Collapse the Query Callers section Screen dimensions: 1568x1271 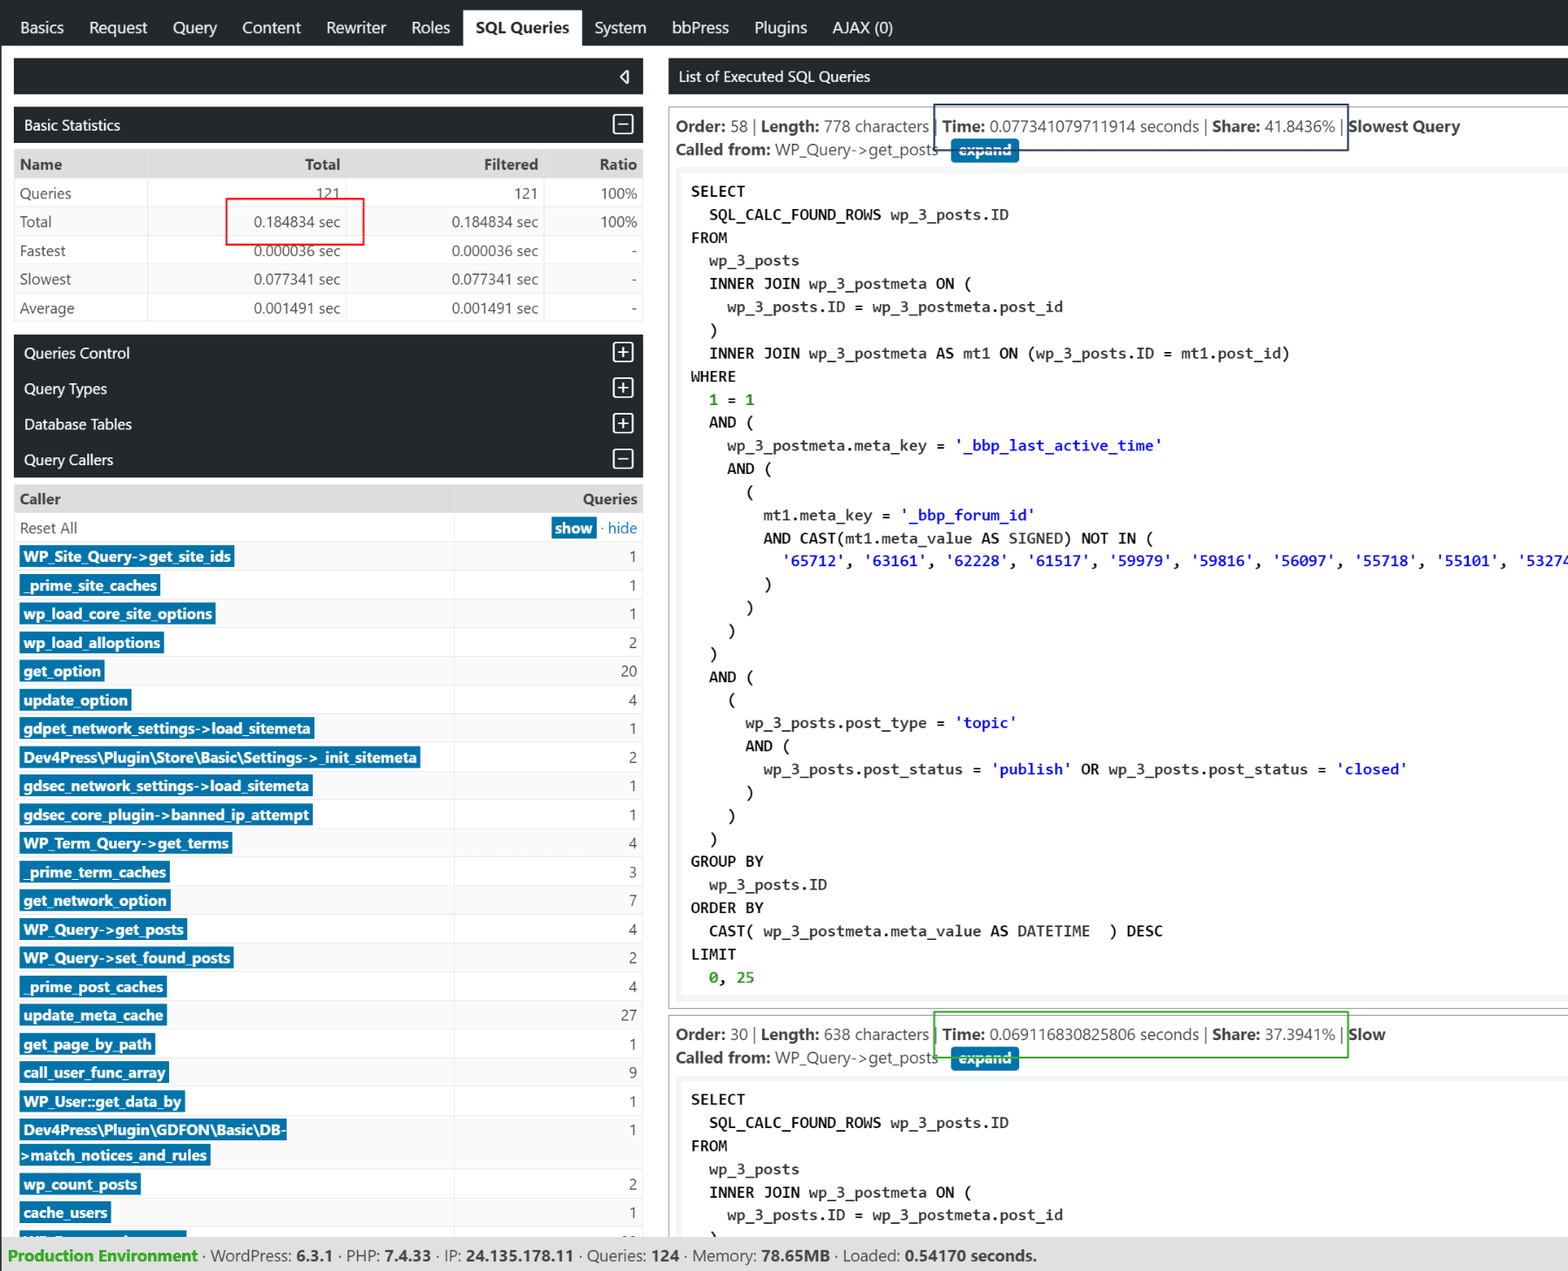(623, 459)
